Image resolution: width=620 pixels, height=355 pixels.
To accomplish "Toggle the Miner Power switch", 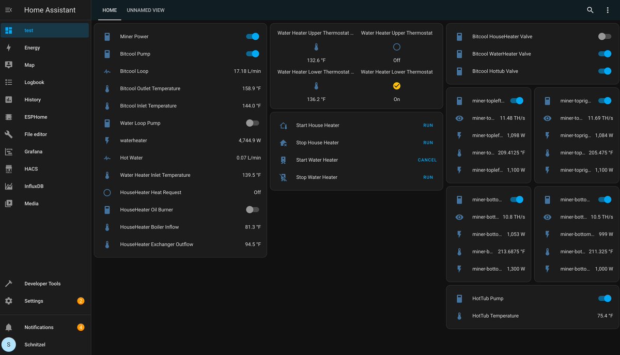I will pos(253,37).
